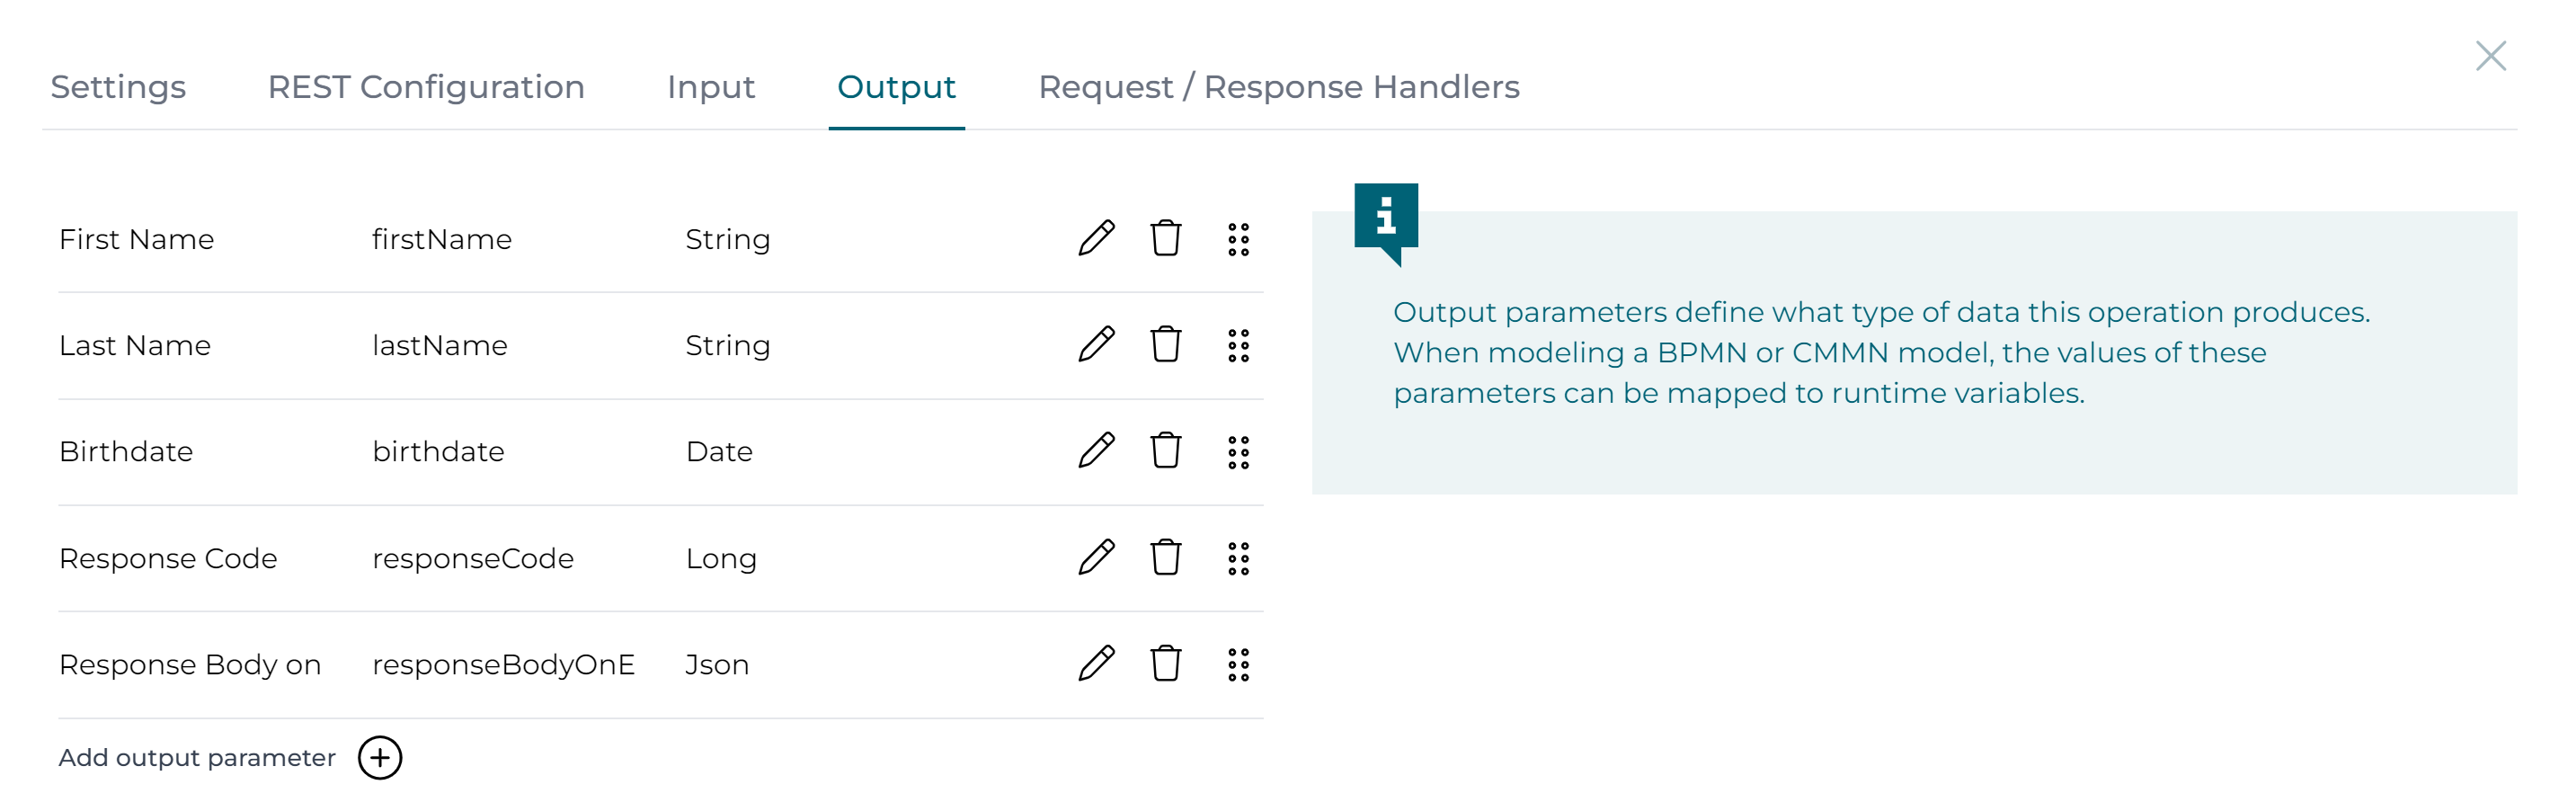Delete the Response Code parameter
Image resolution: width=2559 pixels, height=811 pixels.
coord(1165,557)
